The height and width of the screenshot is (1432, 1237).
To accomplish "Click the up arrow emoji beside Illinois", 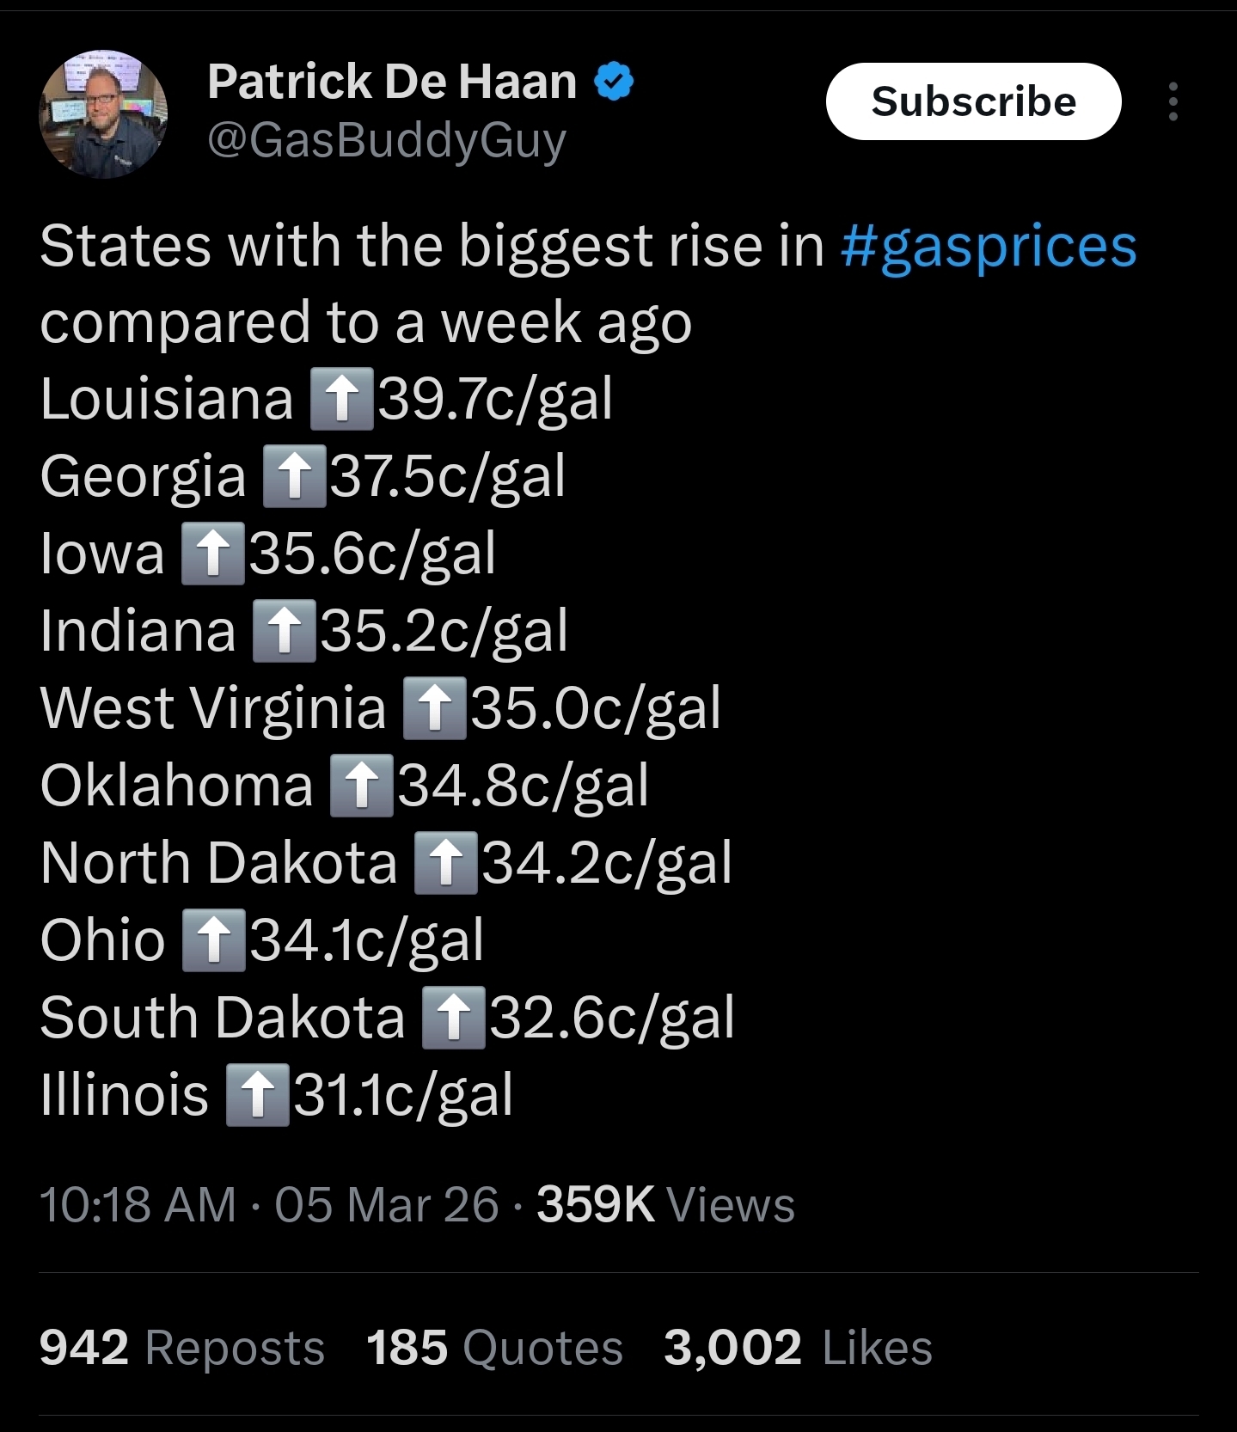I will [257, 1095].
